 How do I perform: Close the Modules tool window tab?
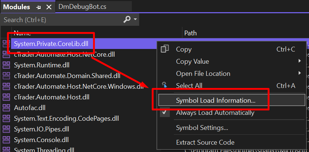click(49, 7)
